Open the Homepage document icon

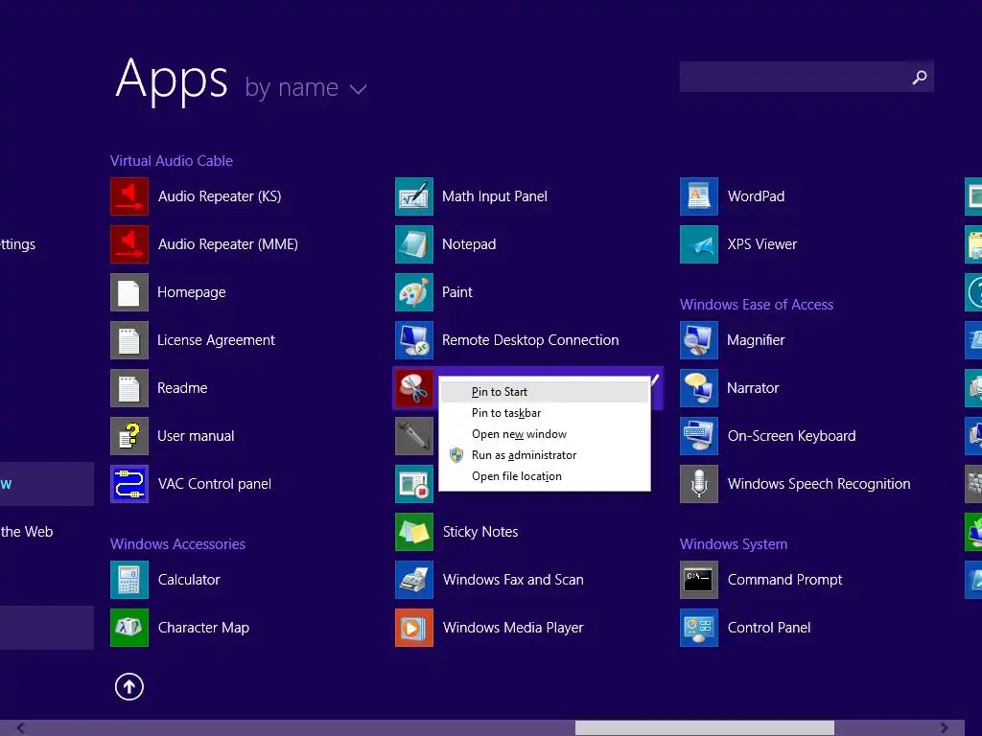click(129, 292)
